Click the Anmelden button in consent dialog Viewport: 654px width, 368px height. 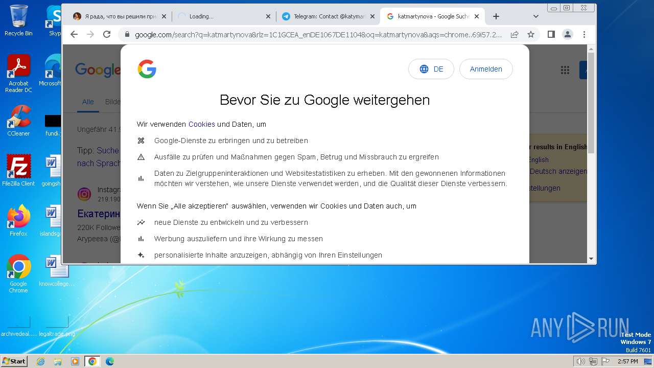tap(486, 69)
